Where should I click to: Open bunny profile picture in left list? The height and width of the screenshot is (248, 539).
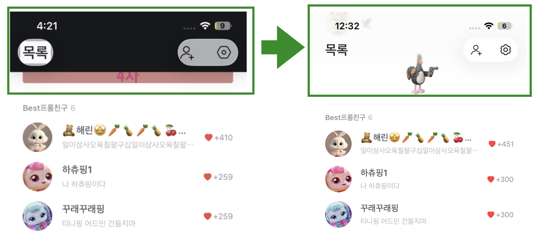coord(38,137)
